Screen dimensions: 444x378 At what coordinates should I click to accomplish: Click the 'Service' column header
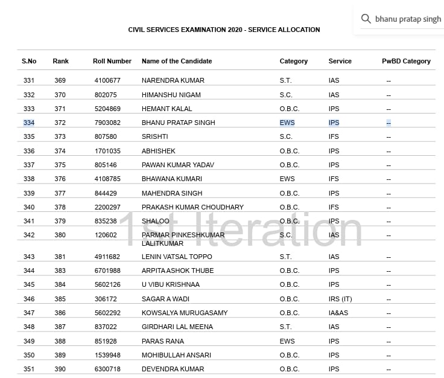340,61
